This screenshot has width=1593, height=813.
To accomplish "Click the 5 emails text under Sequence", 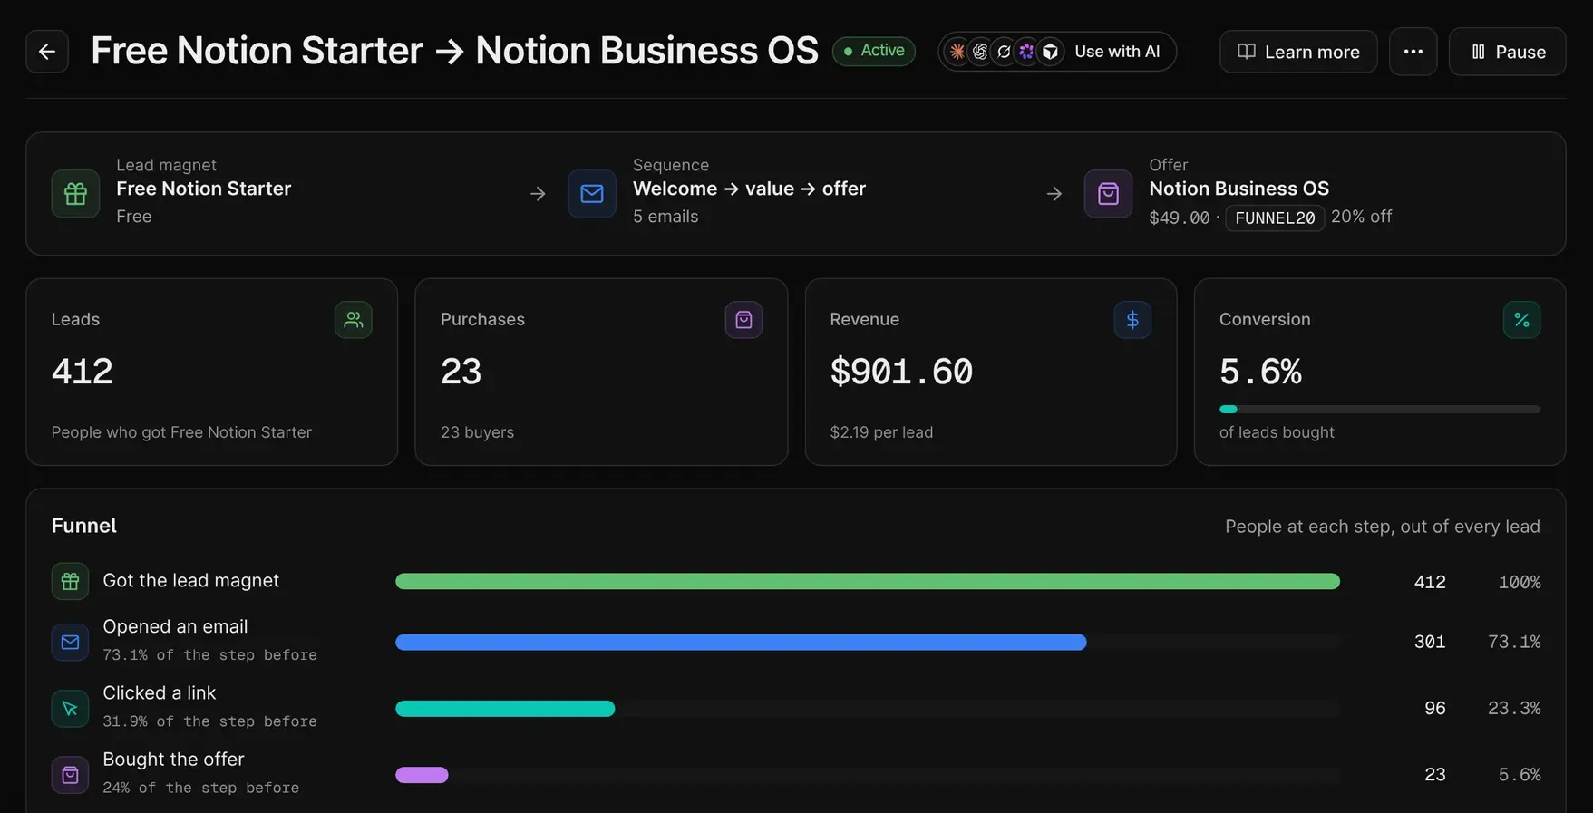I will click(x=665, y=217).
